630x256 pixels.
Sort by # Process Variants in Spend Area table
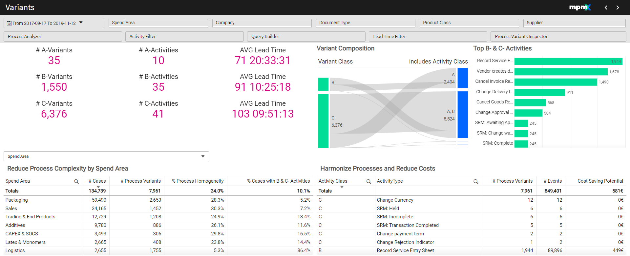141,181
